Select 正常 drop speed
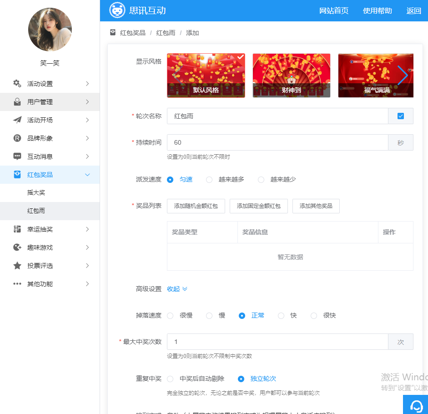This screenshot has width=428, height=414. [242, 316]
